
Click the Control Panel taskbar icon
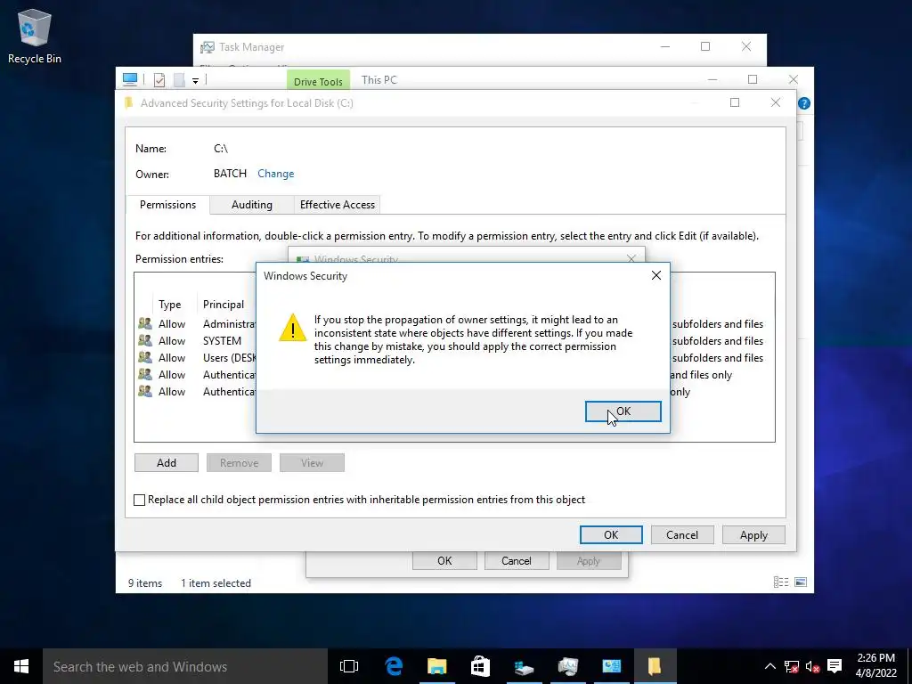click(x=611, y=666)
